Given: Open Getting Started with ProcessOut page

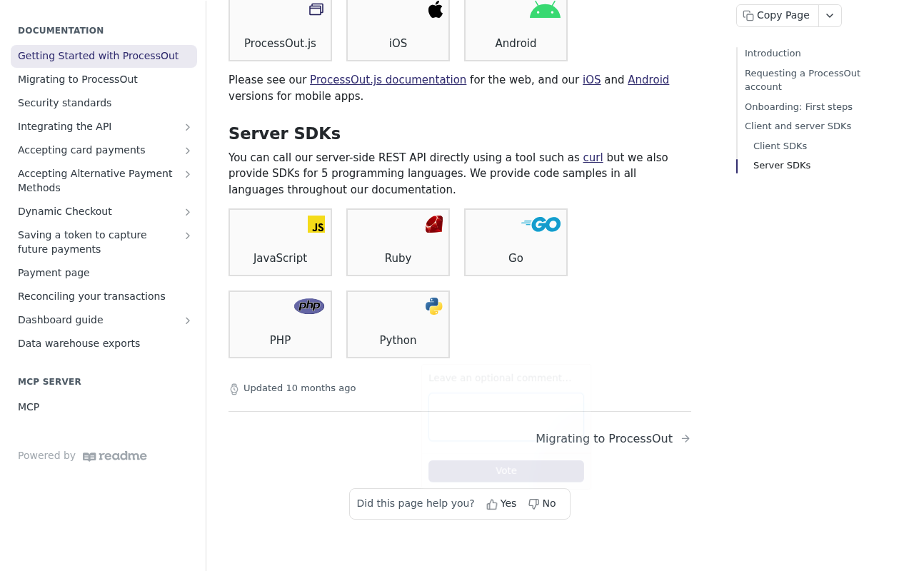Looking at the screenshot, I should pyautogui.click(x=104, y=56).
